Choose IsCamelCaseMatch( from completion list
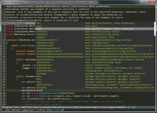The image size is (157, 113). [95, 40]
